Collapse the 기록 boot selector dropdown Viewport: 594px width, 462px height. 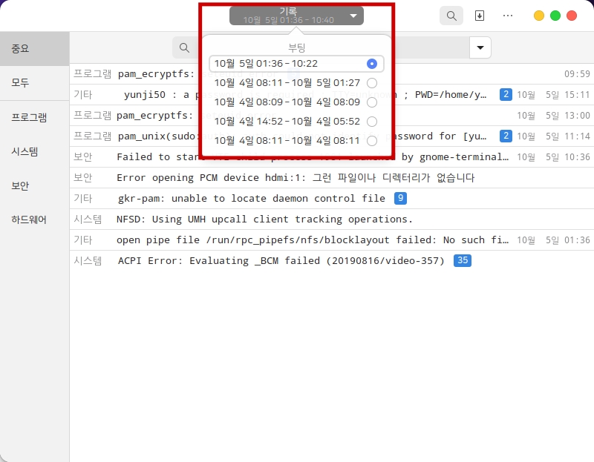pyautogui.click(x=296, y=16)
